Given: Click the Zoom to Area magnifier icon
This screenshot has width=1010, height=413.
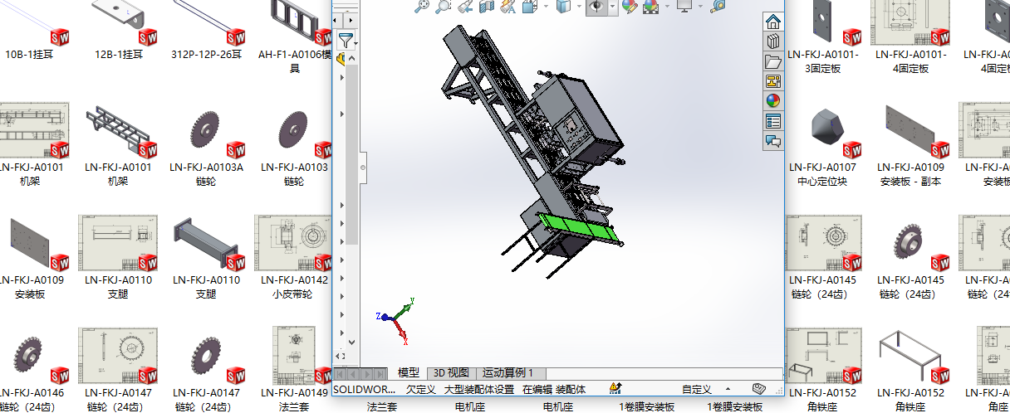Looking at the screenshot, I should [x=444, y=7].
